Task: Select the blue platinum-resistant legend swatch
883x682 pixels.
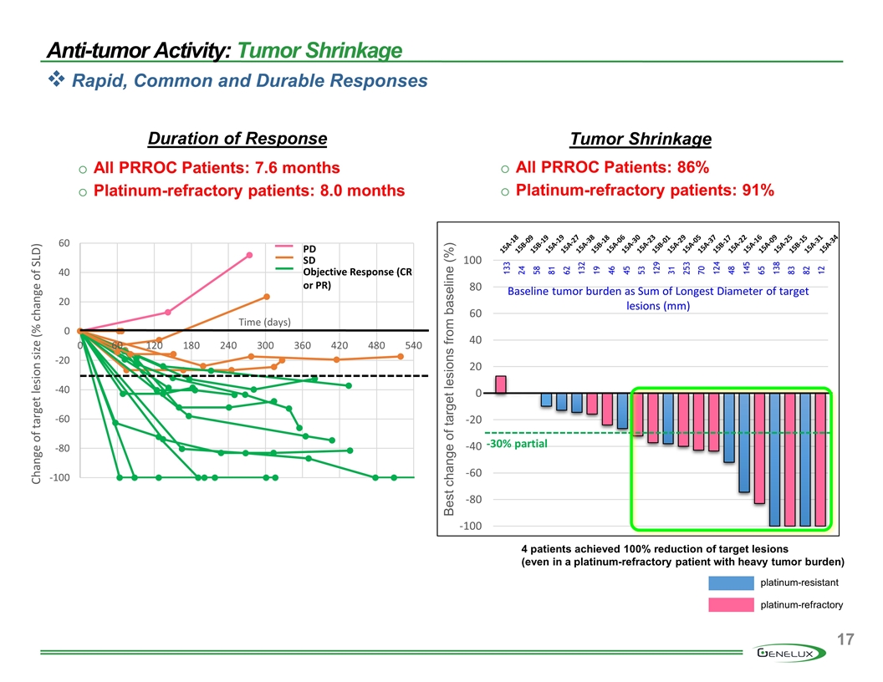Action: point(732,583)
